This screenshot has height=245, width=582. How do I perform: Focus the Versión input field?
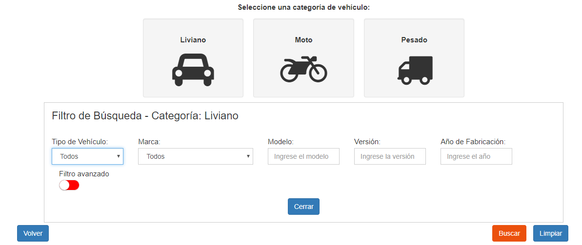[x=390, y=156]
